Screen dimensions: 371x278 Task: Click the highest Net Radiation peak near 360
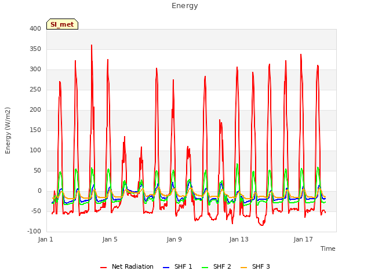click(92, 45)
